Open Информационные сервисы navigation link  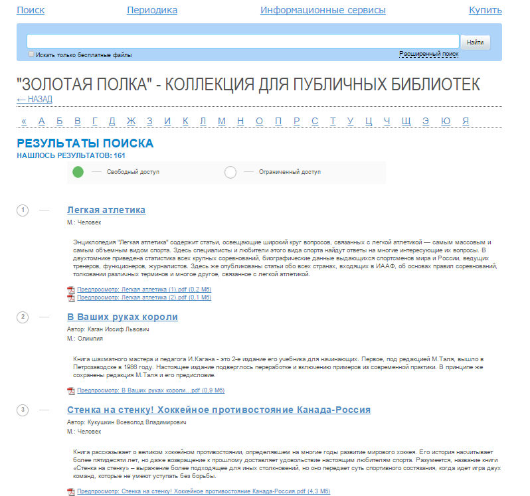[x=323, y=10]
